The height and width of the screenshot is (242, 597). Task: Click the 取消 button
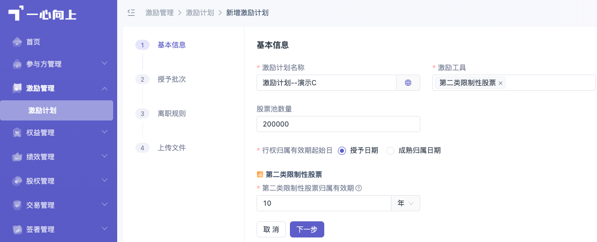[x=271, y=229]
